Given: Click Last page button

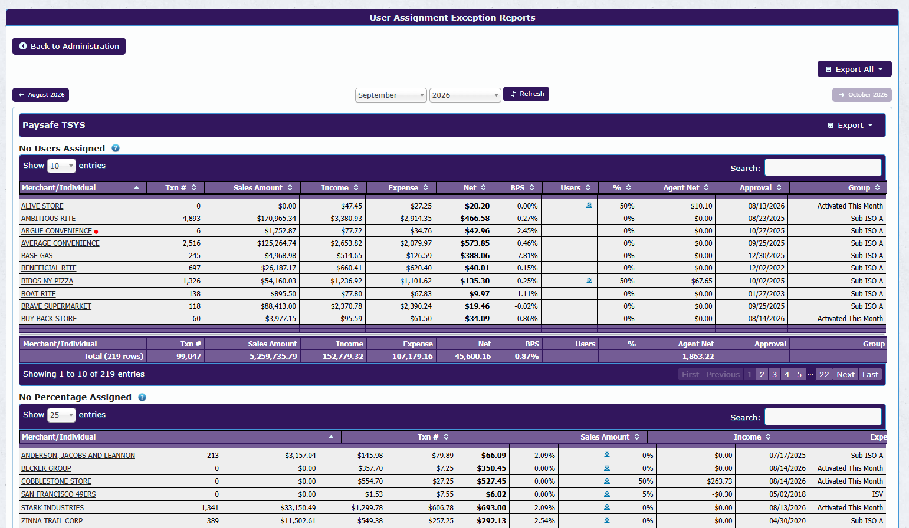Looking at the screenshot, I should coord(870,374).
